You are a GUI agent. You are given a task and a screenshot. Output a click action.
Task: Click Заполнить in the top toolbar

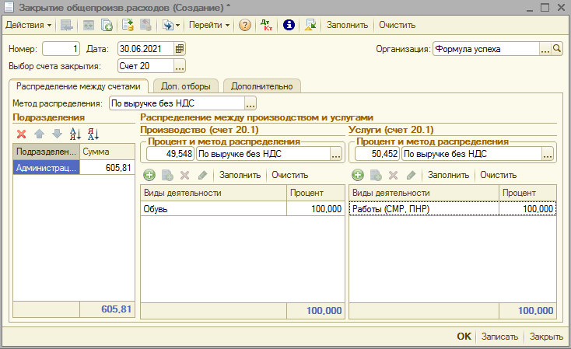pyautogui.click(x=347, y=25)
